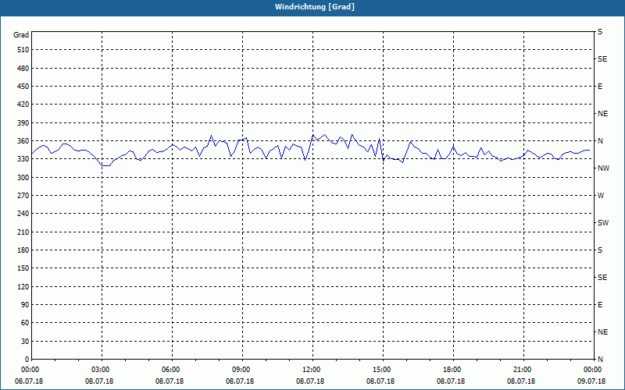Image resolution: width=625 pixels, height=390 pixels.
Task: Click the 00:00 time above 09.07.18
Action: [x=594, y=370]
